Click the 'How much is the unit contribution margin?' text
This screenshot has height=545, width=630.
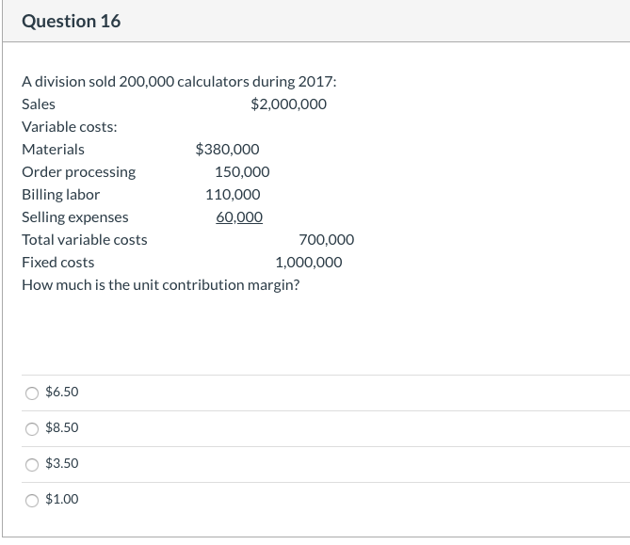tap(161, 285)
